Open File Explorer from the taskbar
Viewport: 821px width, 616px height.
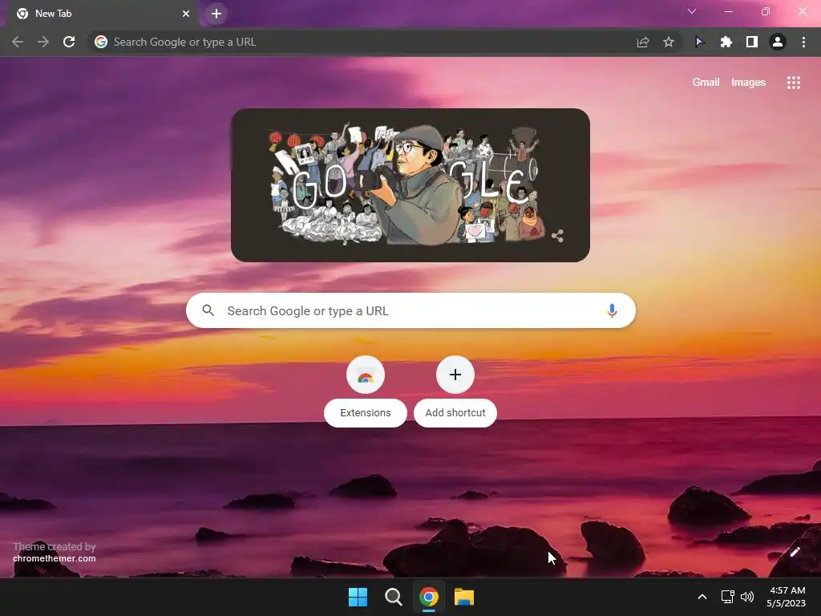(464, 597)
